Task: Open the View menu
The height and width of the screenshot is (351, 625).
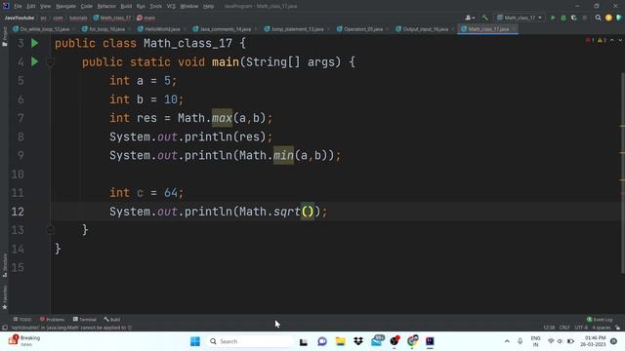Action: 46,7
